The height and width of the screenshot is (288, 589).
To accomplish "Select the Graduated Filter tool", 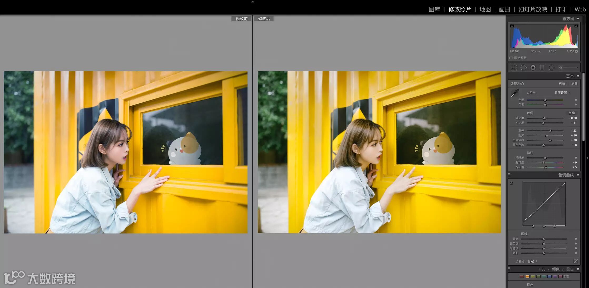I will pos(542,68).
